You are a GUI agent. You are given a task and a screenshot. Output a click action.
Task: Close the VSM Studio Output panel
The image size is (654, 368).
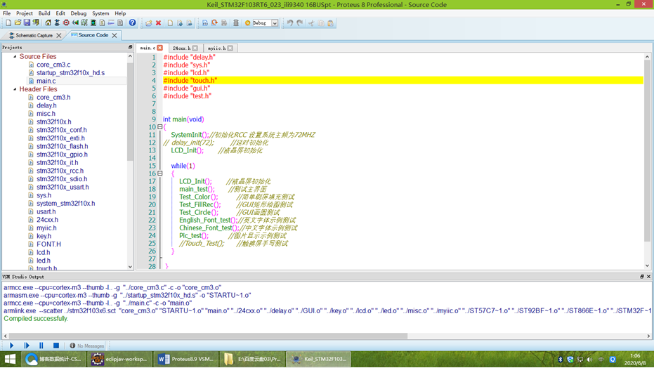click(x=648, y=277)
